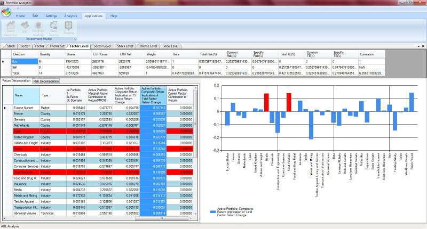Select the Buy cell in Direction column

tap(25, 62)
